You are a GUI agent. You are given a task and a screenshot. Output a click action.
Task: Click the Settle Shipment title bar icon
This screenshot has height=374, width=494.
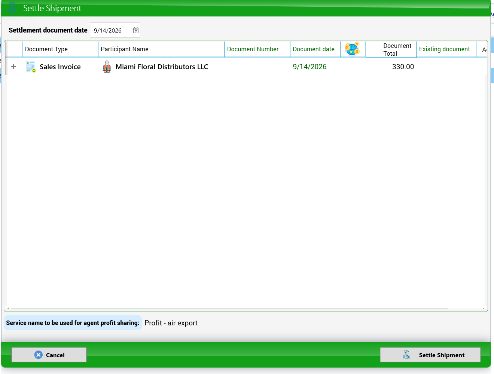pyautogui.click(x=12, y=8)
